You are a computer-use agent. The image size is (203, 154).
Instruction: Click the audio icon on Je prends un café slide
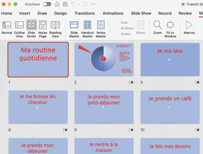(x=170, y=107)
